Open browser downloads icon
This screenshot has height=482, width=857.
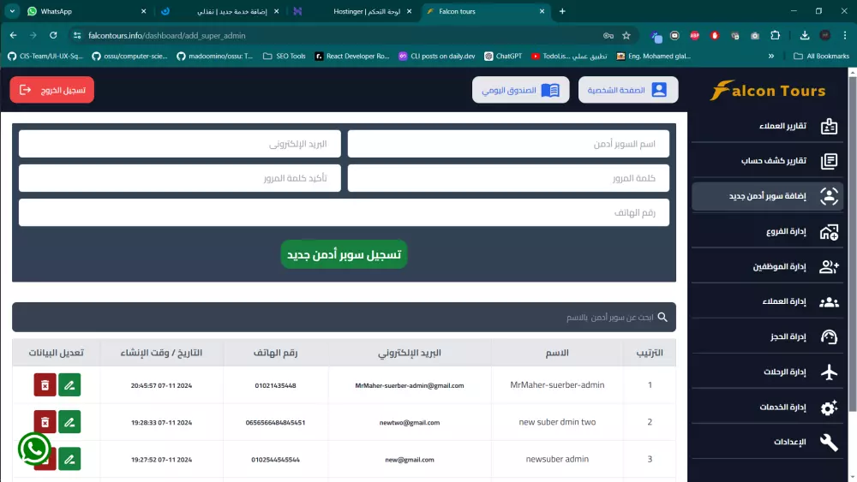pyautogui.click(x=805, y=35)
